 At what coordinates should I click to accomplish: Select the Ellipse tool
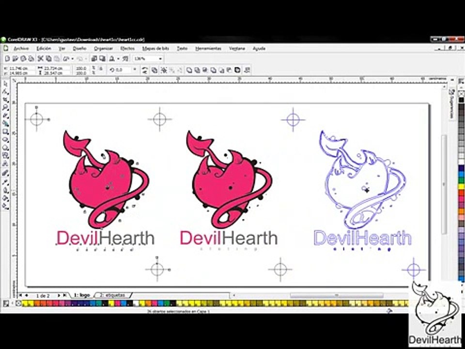(5, 140)
